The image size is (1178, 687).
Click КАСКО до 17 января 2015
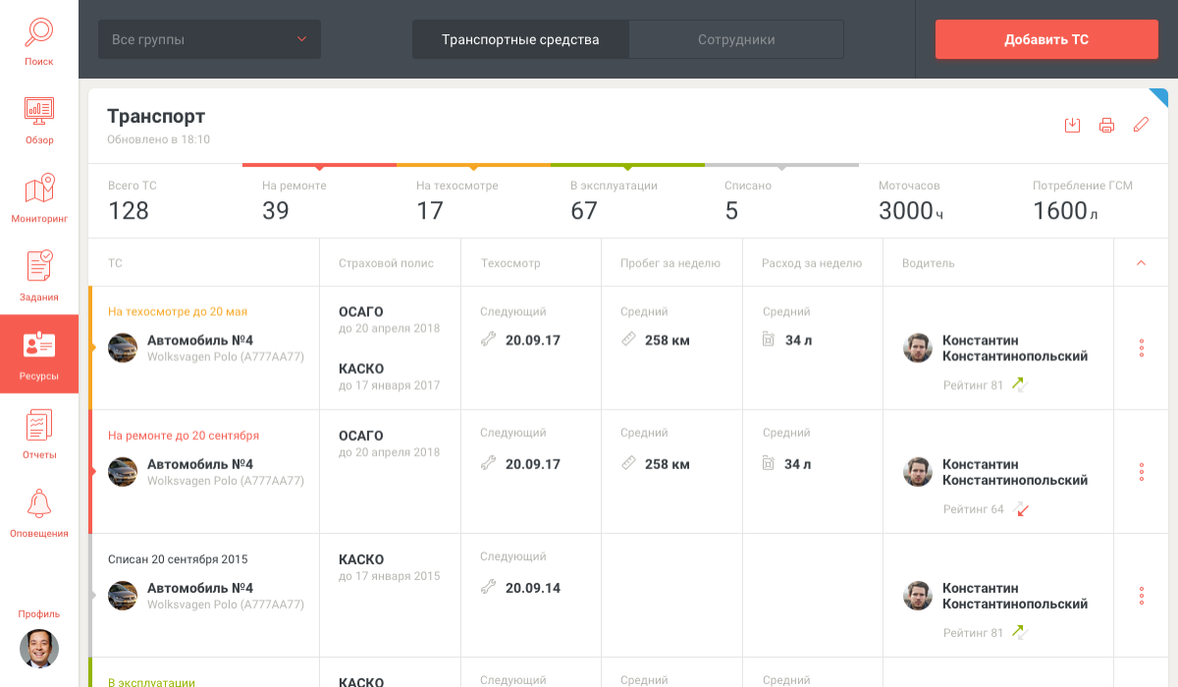click(x=390, y=567)
